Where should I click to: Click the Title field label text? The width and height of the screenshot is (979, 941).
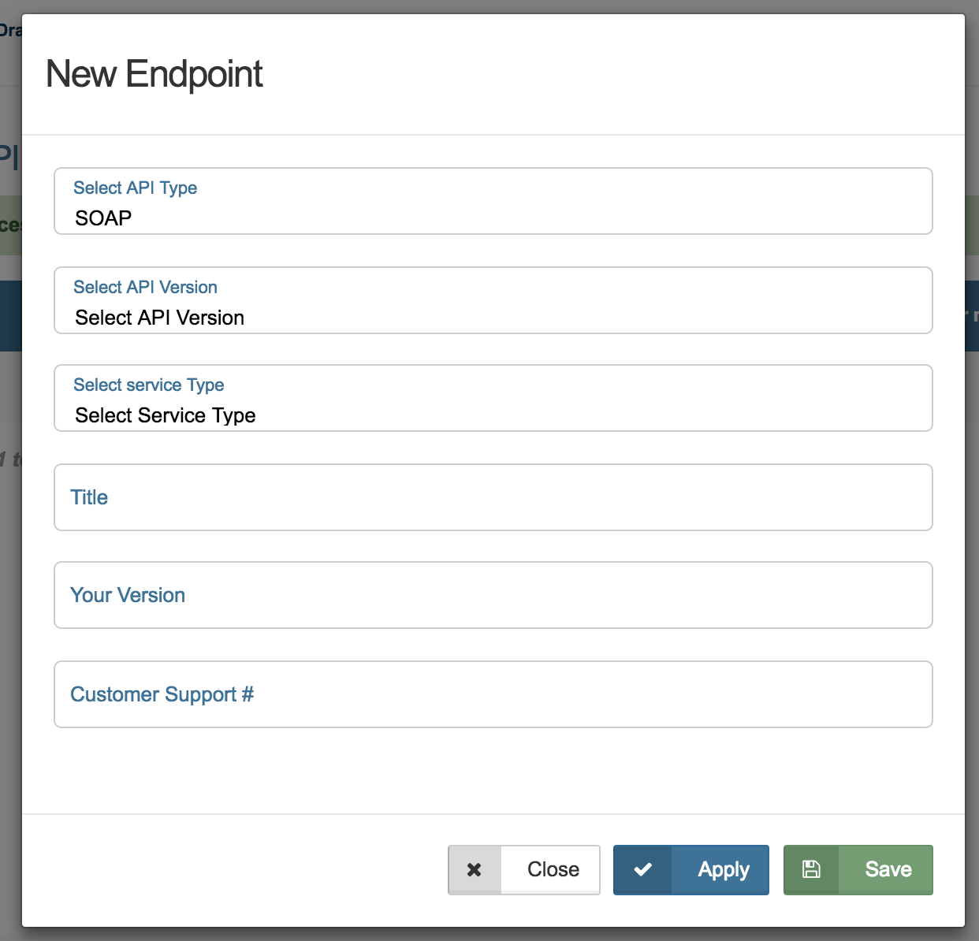tap(88, 497)
